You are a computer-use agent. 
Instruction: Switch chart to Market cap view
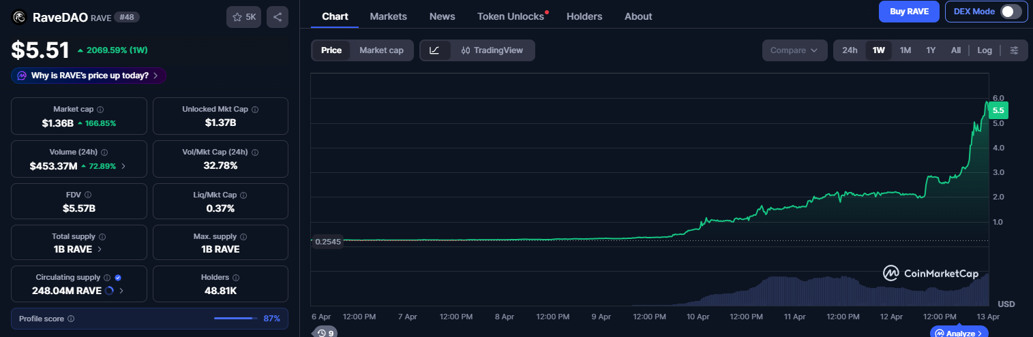pos(381,50)
